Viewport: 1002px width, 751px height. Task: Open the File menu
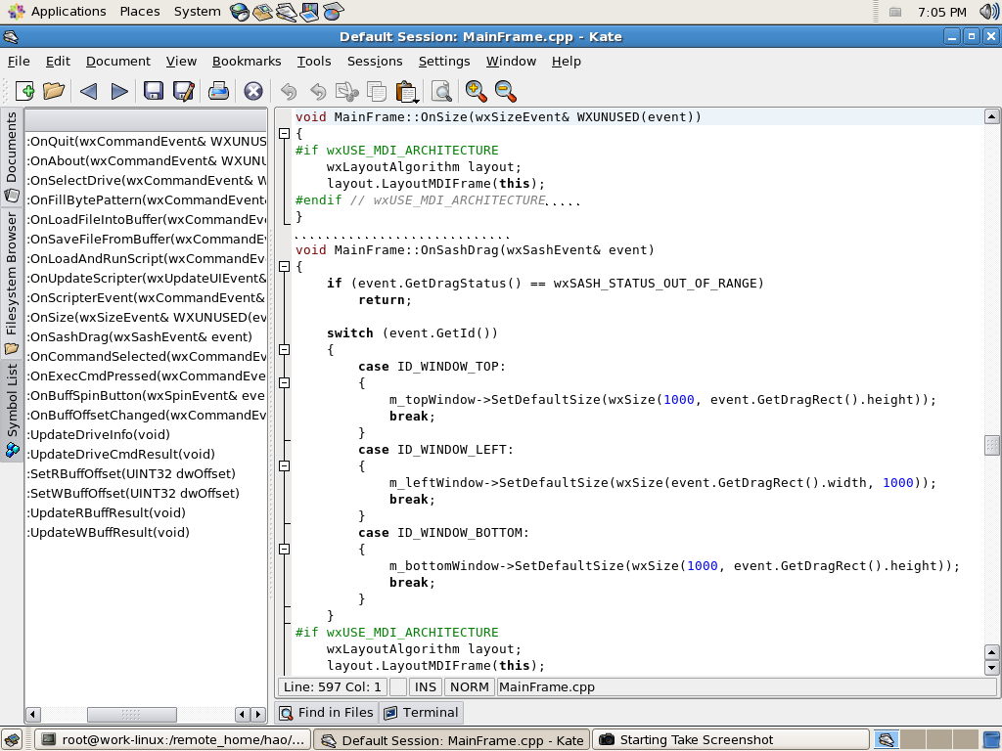point(19,62)
